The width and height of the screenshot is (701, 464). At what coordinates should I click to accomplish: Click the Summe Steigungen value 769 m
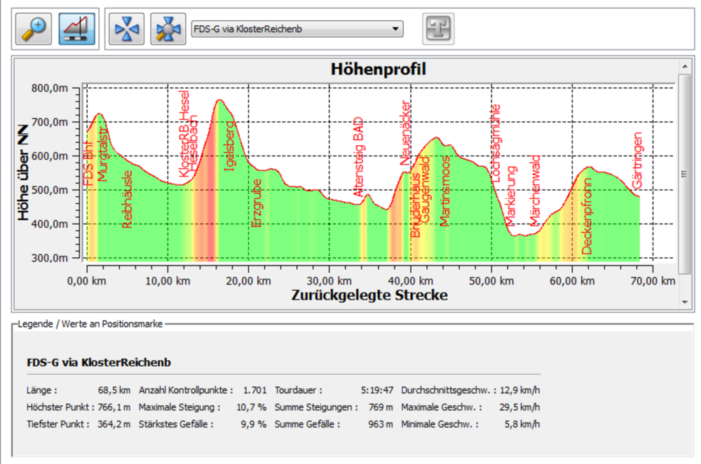coord(381,407)
